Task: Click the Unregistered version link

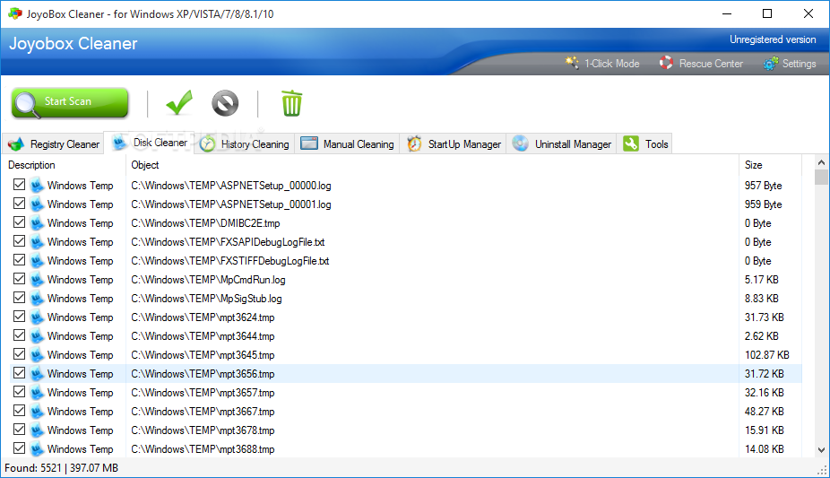Action: tap(773, 39)
